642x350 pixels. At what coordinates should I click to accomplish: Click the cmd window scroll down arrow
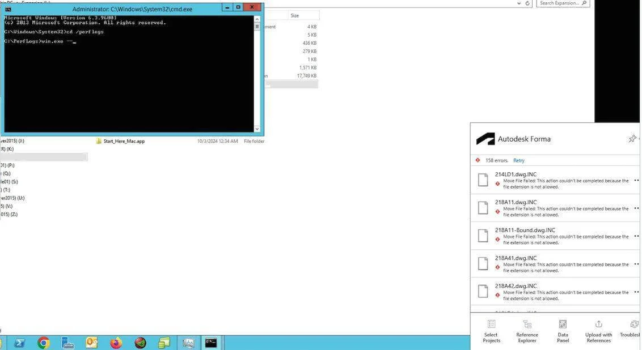pos(257,129)
